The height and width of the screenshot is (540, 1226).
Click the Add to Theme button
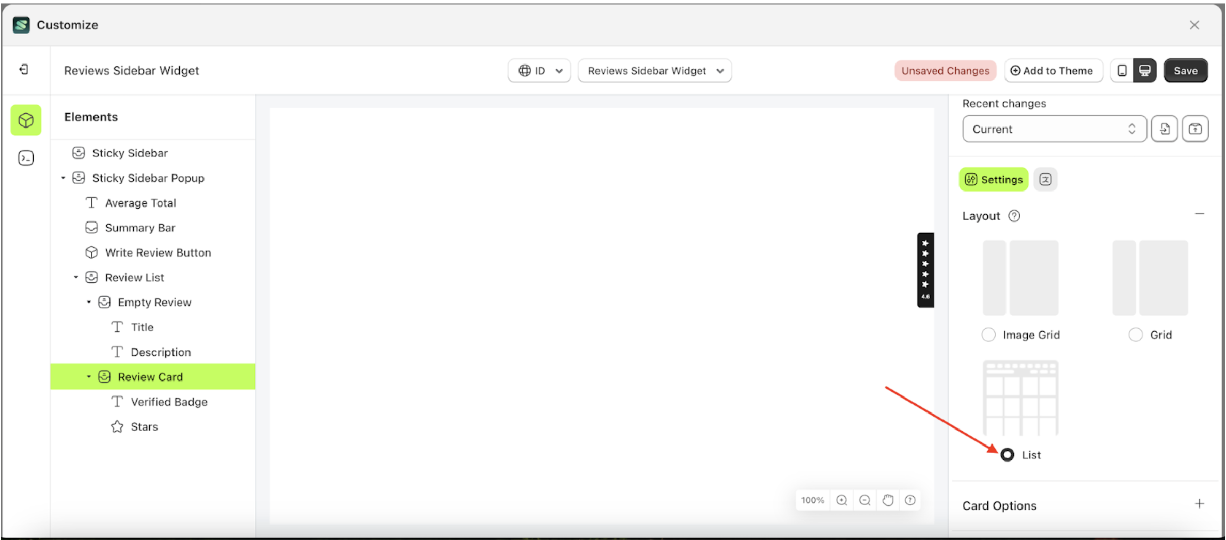[1053, 70]
